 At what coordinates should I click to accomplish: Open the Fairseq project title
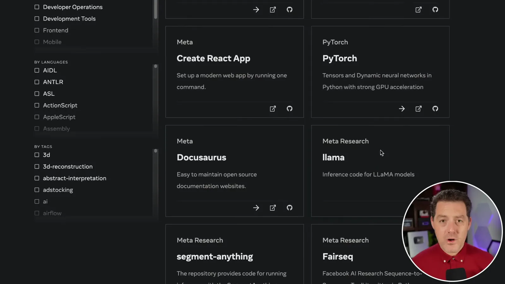[x=338, y=257]
